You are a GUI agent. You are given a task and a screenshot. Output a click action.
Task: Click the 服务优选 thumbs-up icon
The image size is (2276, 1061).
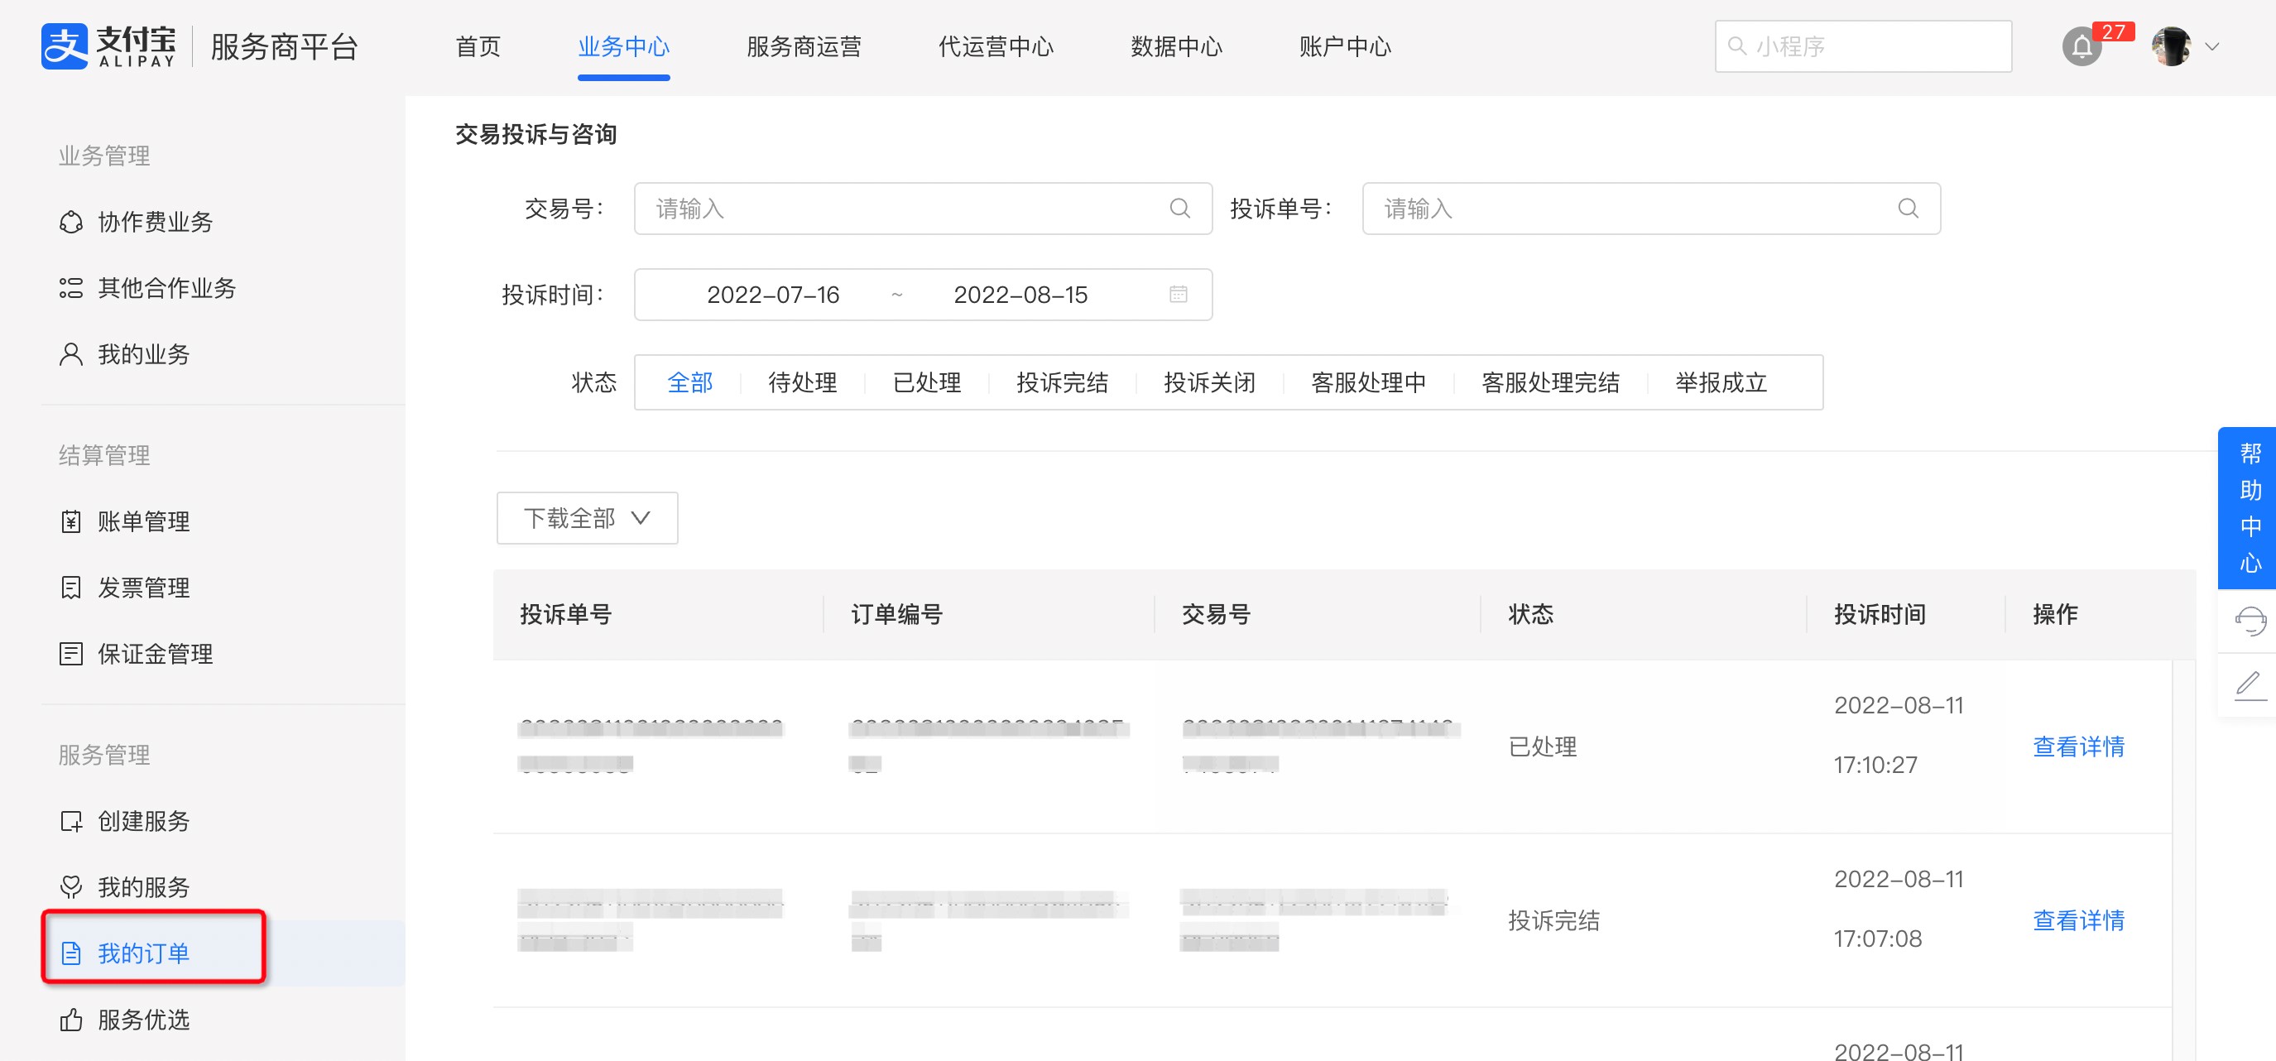(x=70, y=1020)
